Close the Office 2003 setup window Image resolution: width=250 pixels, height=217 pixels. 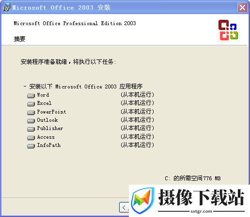242,7
